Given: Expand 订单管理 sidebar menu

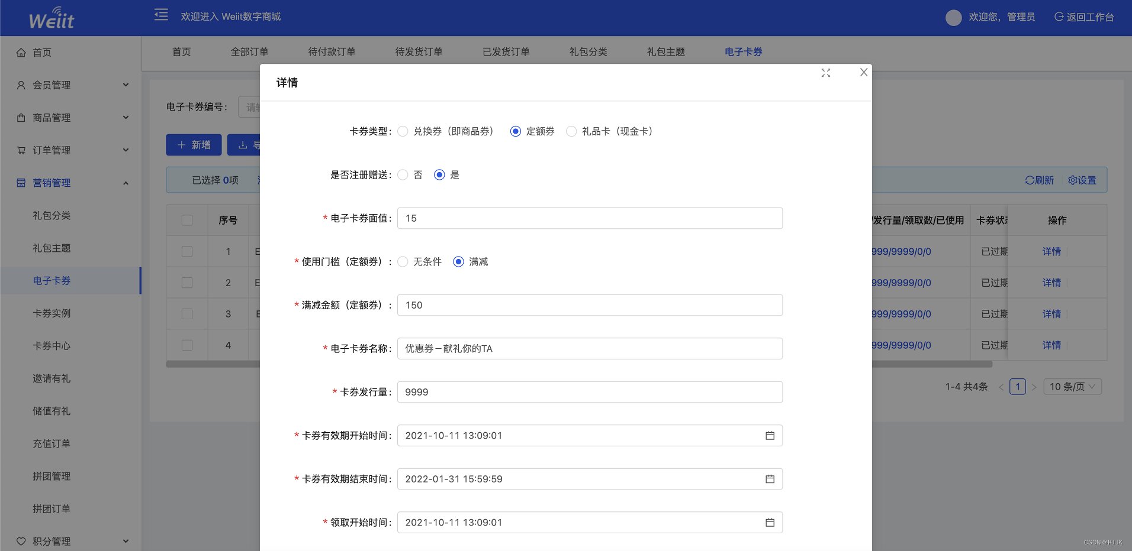Looking at the screenshot, I should 71,150.
